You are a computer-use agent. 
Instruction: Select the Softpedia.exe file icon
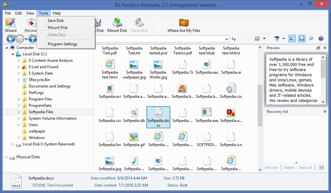coord(207,112)
